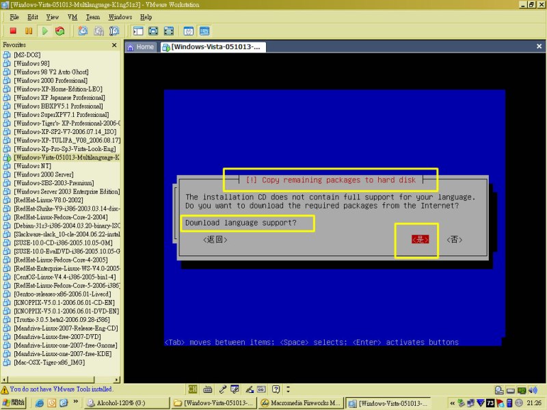
Task: Click the VM network adapter status icon
Action: pos(522,390)
